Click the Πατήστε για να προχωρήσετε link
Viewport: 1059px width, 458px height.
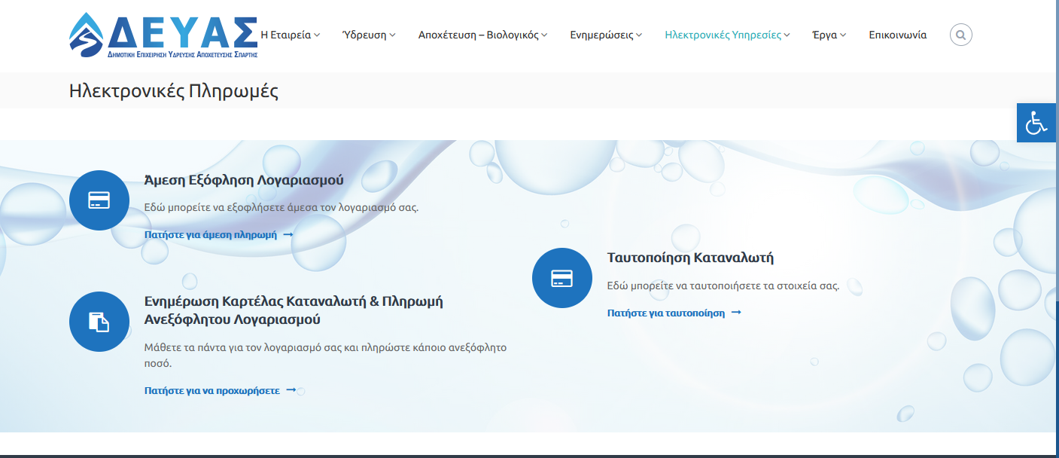click(211, 391)
